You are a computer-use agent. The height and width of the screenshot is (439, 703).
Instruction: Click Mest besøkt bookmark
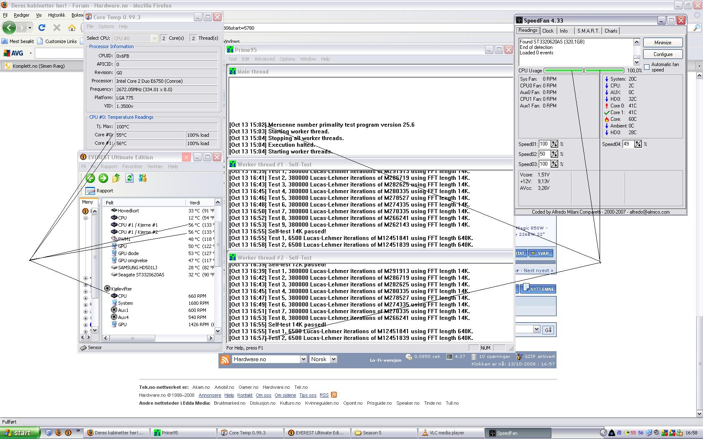point(18,41)
